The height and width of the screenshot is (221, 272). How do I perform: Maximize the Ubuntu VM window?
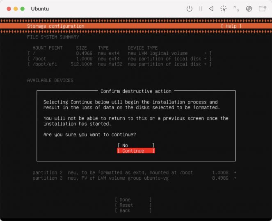23,9
